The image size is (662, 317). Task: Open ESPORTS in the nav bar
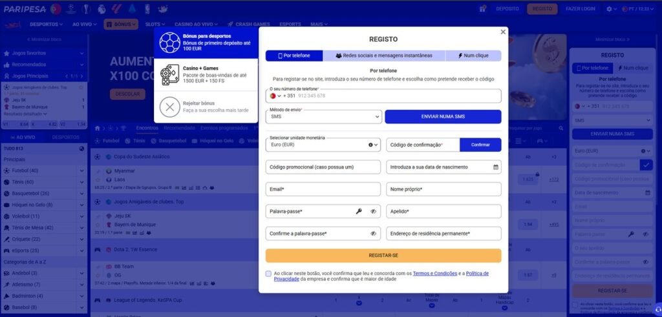(290, 25)
